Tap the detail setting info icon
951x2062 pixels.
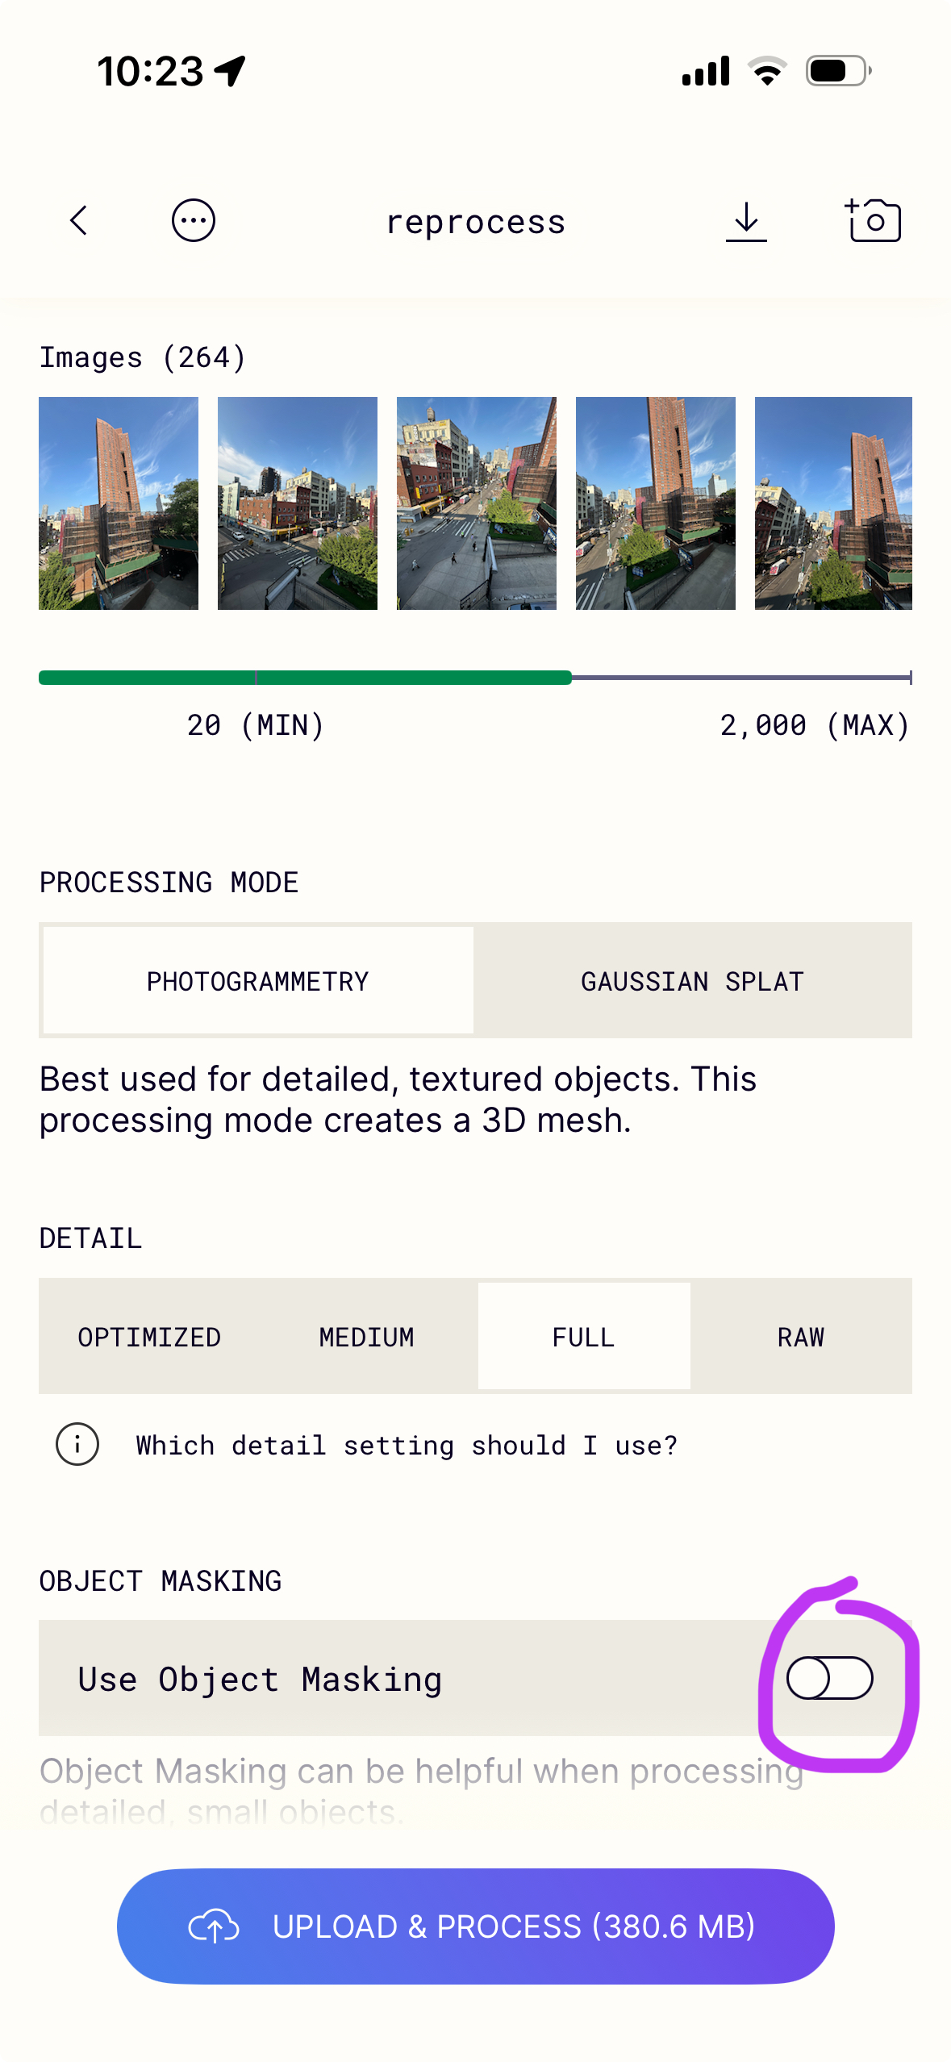tap(77, 1444)
